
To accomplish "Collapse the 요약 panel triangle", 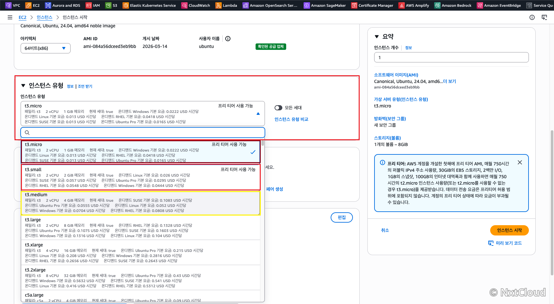I will (377, 37).
